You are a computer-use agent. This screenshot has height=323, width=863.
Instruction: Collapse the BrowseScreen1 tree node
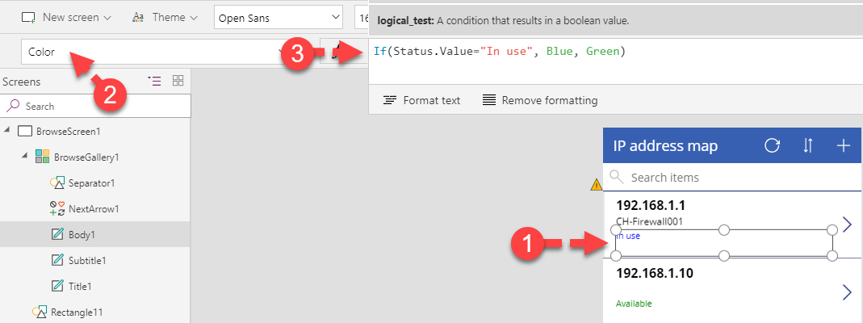(x=7, y=130)
